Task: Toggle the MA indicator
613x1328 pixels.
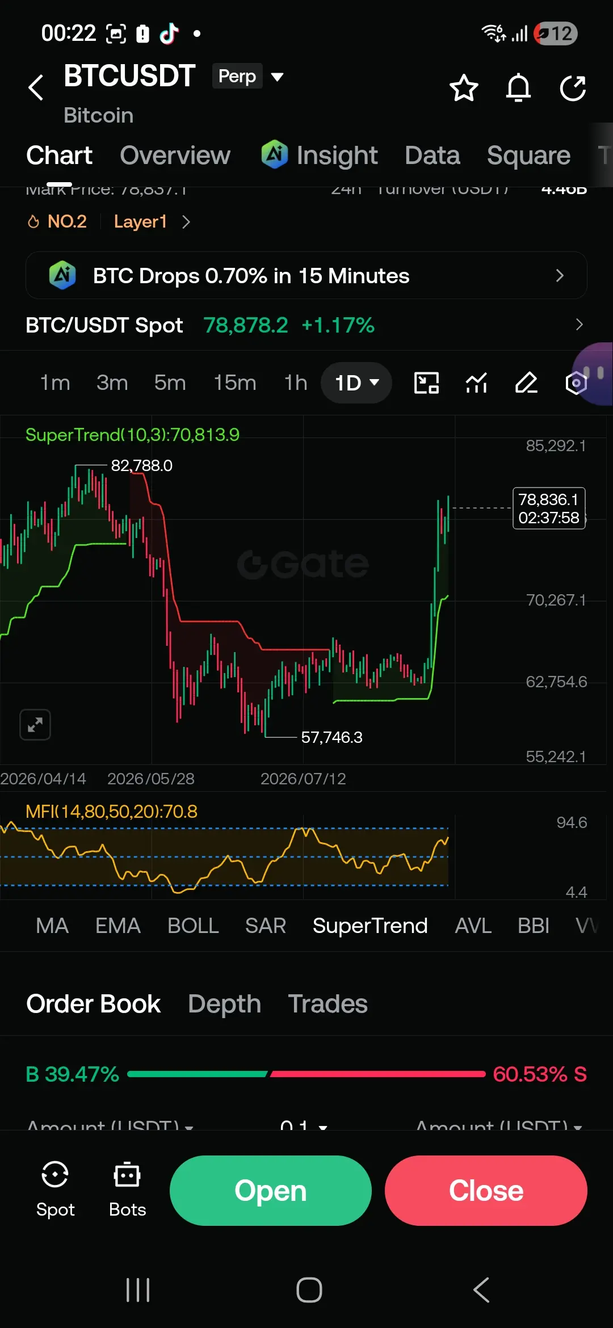Action: pos(52,926)
